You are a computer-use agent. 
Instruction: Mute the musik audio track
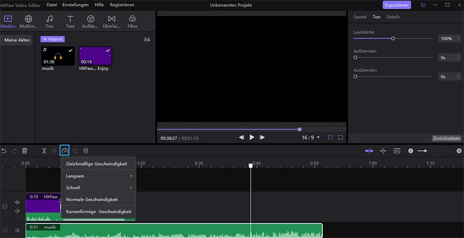click(17, 230)
